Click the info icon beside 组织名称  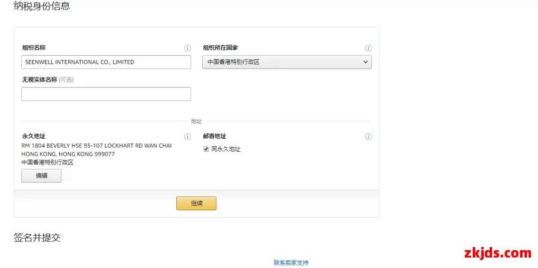click(187, 48)
